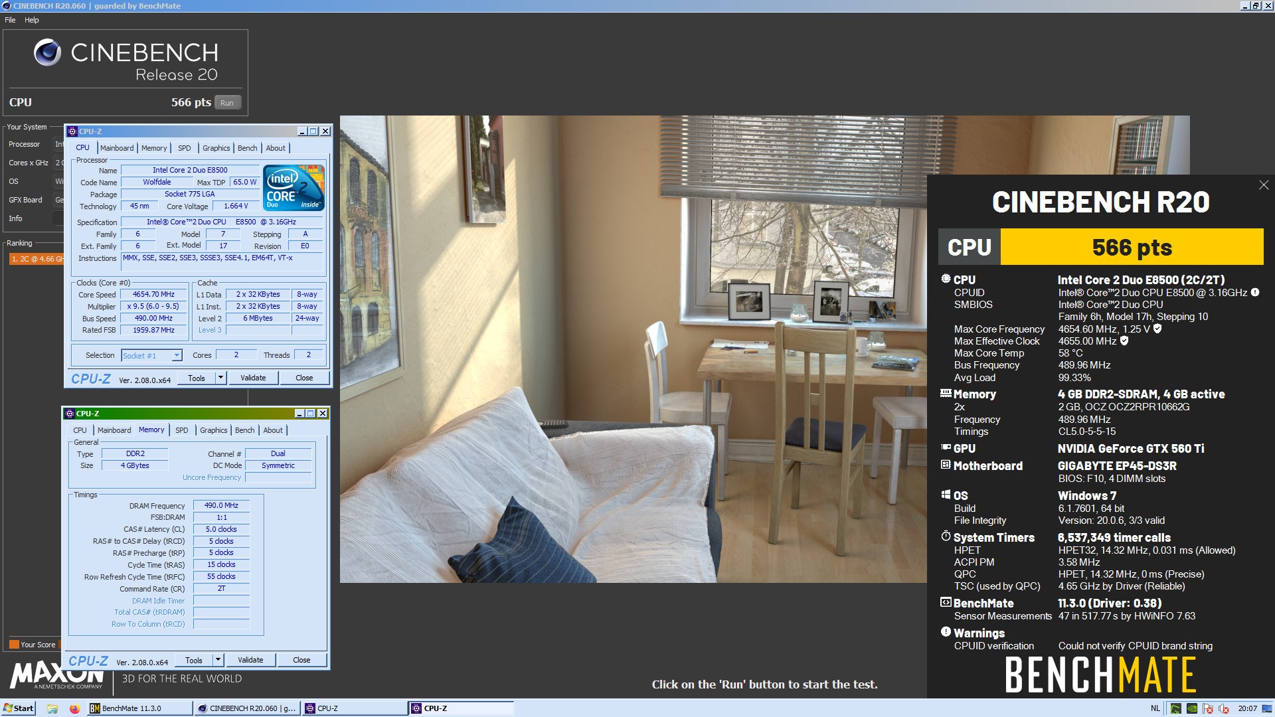1275x717 pixels.
Task: Open Mainboard tab in lower CPU-Z window
Action: [x=114, y=430]
